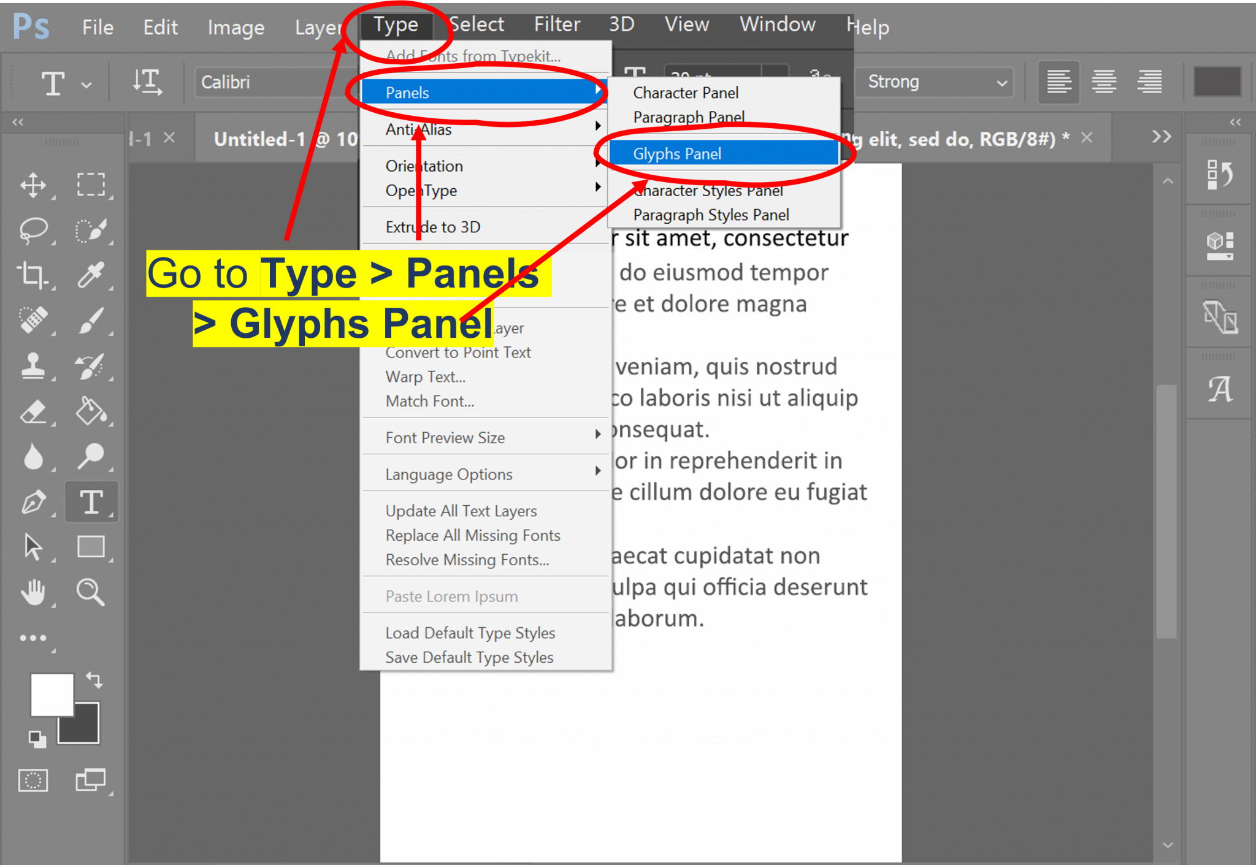Select the Rectangular Marquee tool

tap(91, 185)
